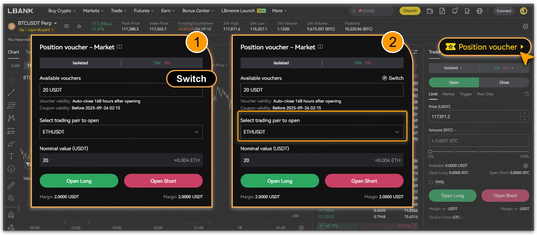This screenshot has height=235, width=537.
Task: Click the favorite star next to BTCUSDT Perp
Action: [79, 26]
